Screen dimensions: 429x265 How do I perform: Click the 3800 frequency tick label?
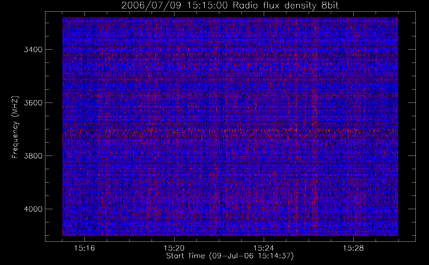click(x=33, y=156)
